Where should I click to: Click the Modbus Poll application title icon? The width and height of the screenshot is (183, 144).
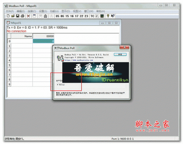coord(6,6)
